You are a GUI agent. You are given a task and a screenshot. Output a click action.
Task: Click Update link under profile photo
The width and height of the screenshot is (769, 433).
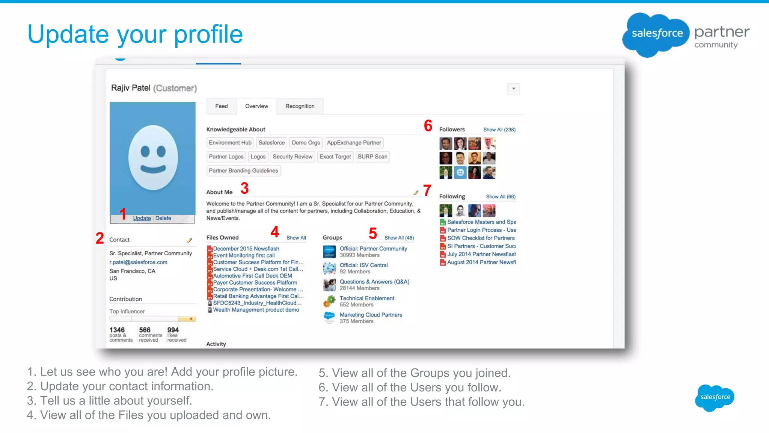142,218
